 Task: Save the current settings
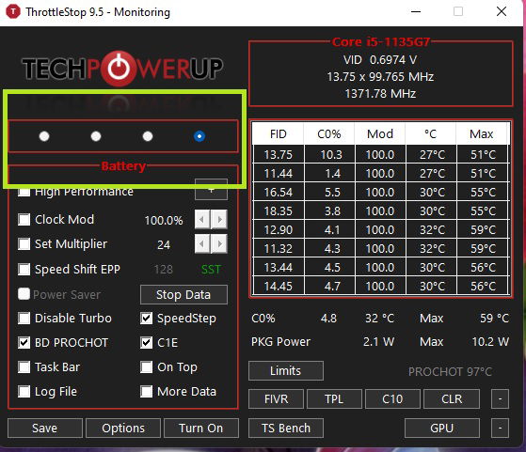[x=45, y=428]
